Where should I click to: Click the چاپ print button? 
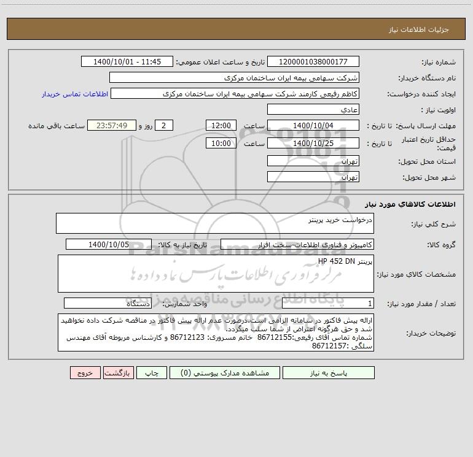152,373
